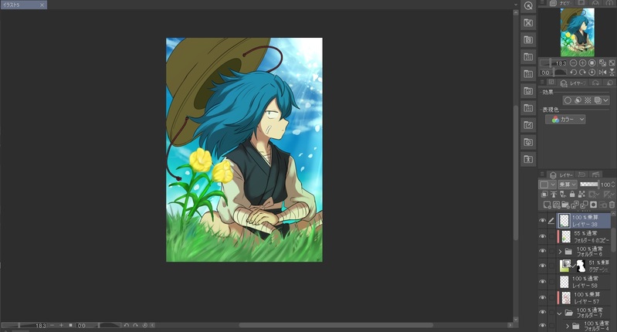This screenshot has width=617, height=332.
Task: Open the Sub View tab next to Navigator
Action: [581, 3]
